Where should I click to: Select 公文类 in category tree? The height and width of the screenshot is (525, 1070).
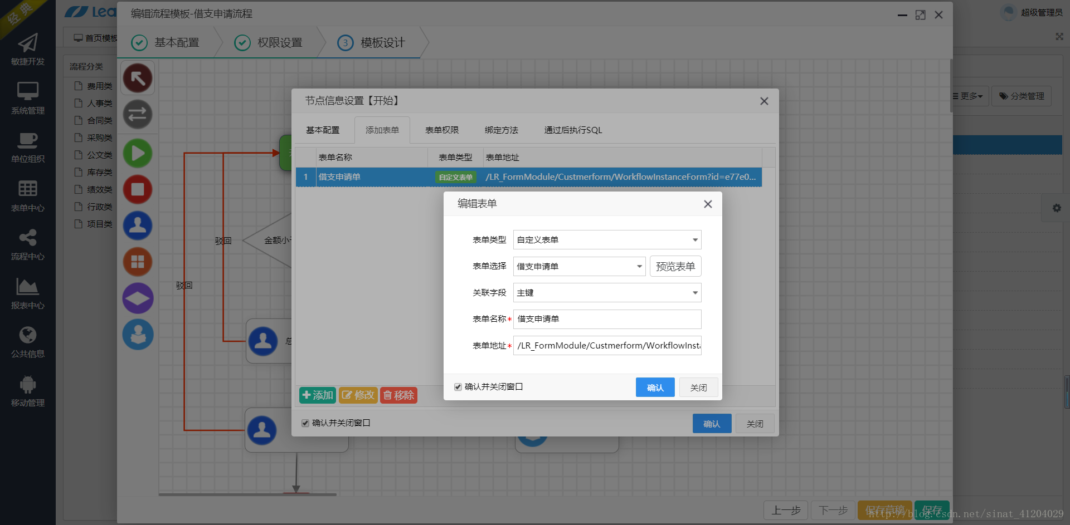tap(100, 155)
